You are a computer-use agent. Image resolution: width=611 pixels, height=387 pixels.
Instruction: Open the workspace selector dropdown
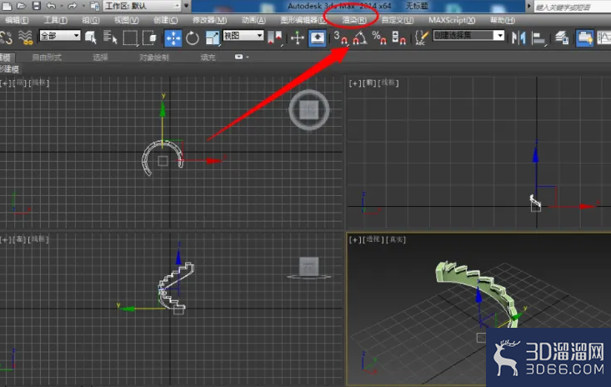point(143,6)
